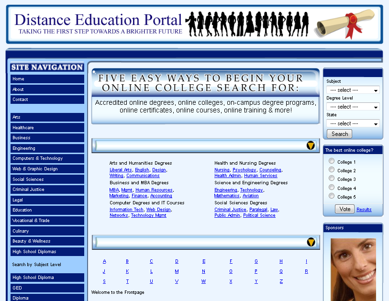Expand the second yellow triangle arrow bar

(x=311, y=242)
